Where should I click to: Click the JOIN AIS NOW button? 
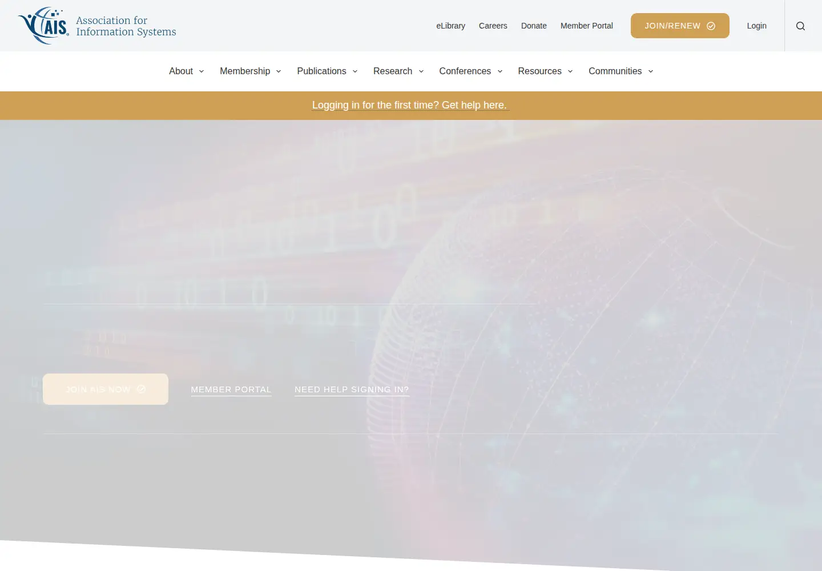coord(106,389)
